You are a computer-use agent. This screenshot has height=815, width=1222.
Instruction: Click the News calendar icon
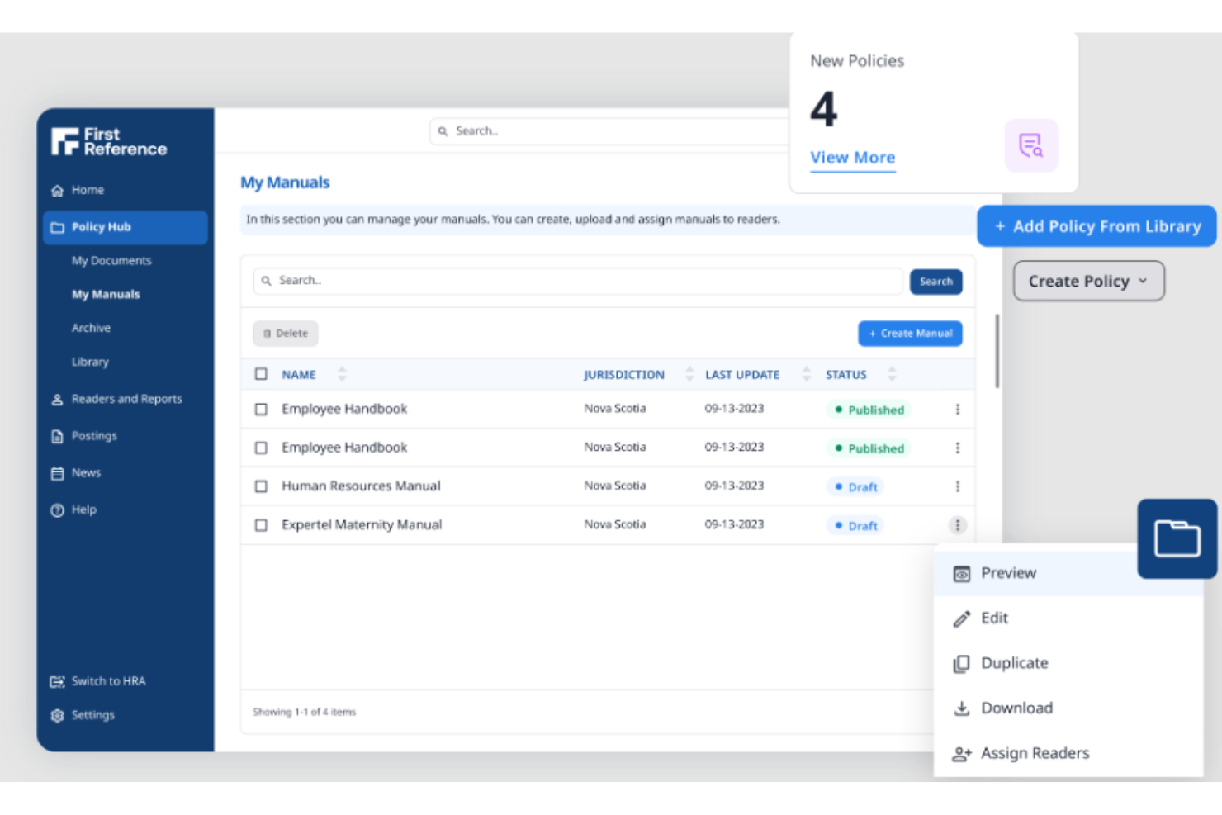coord(56,472)
